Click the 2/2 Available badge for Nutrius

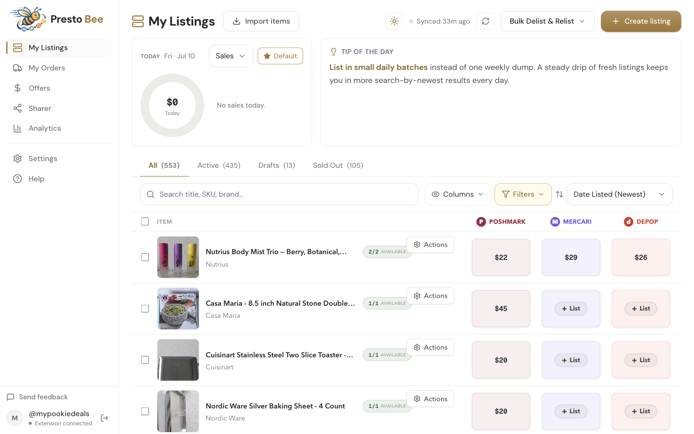coord(387,252)
